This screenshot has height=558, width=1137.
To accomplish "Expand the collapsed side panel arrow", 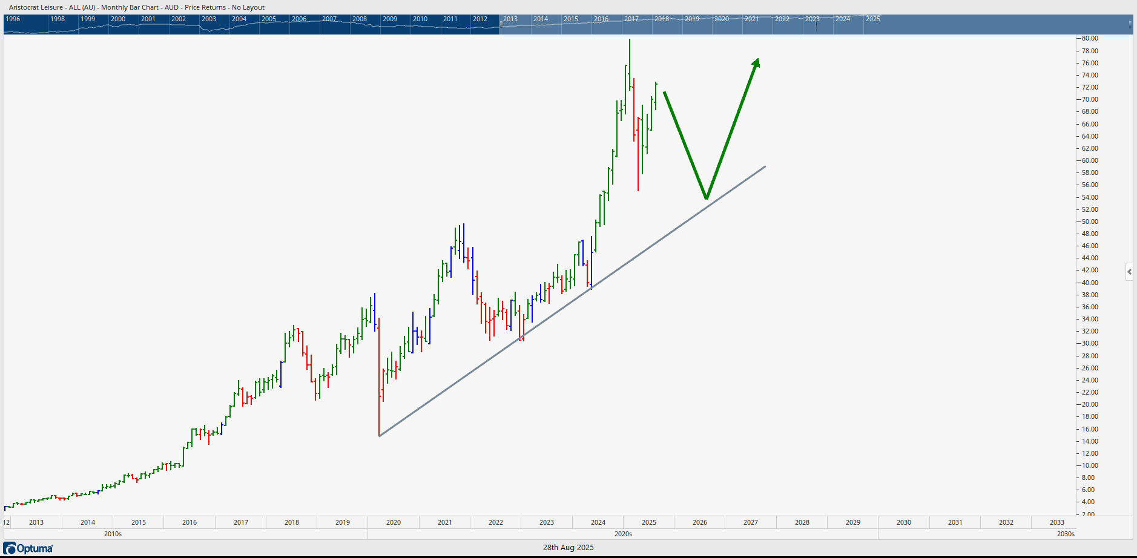I will (1129, 272).
